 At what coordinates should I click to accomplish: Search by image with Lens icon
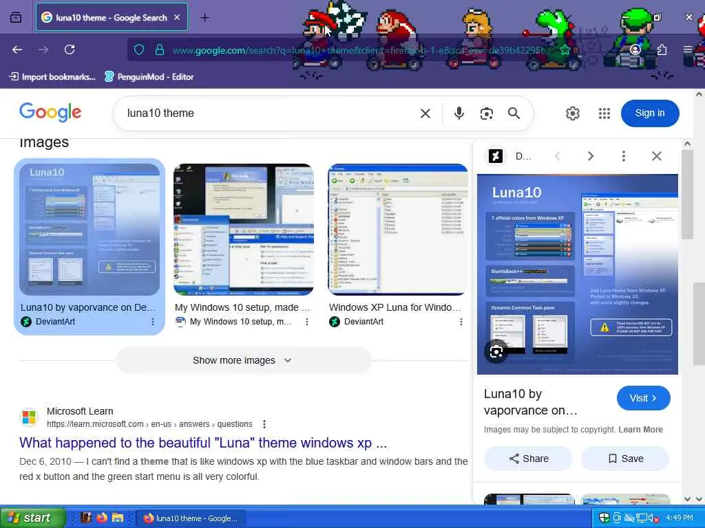pyautogui.click(x=487, y=113)
